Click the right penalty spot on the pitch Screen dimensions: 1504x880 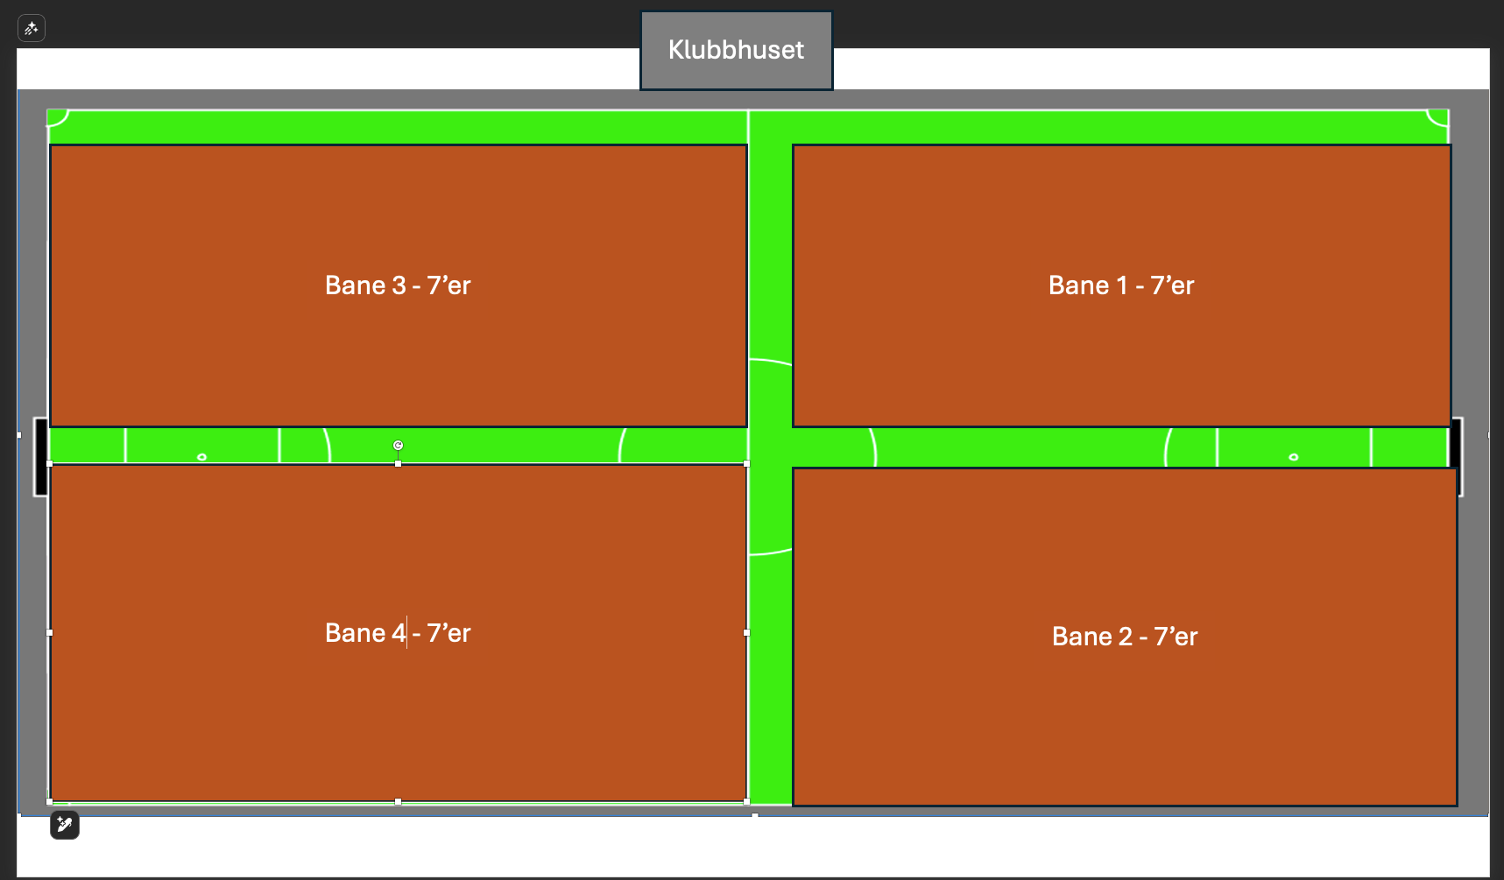point(1294,457)
